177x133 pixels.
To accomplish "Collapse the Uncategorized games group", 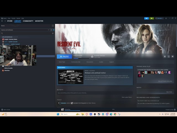I will [x=1, y=37].
